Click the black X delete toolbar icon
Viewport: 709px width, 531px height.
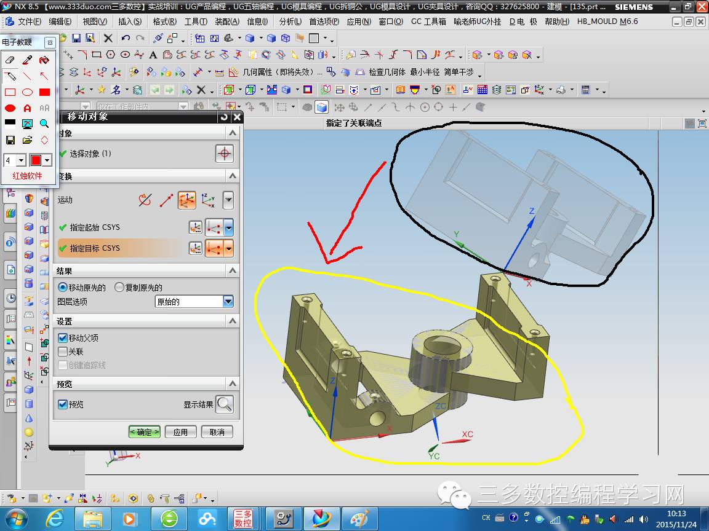pos(108,38)
